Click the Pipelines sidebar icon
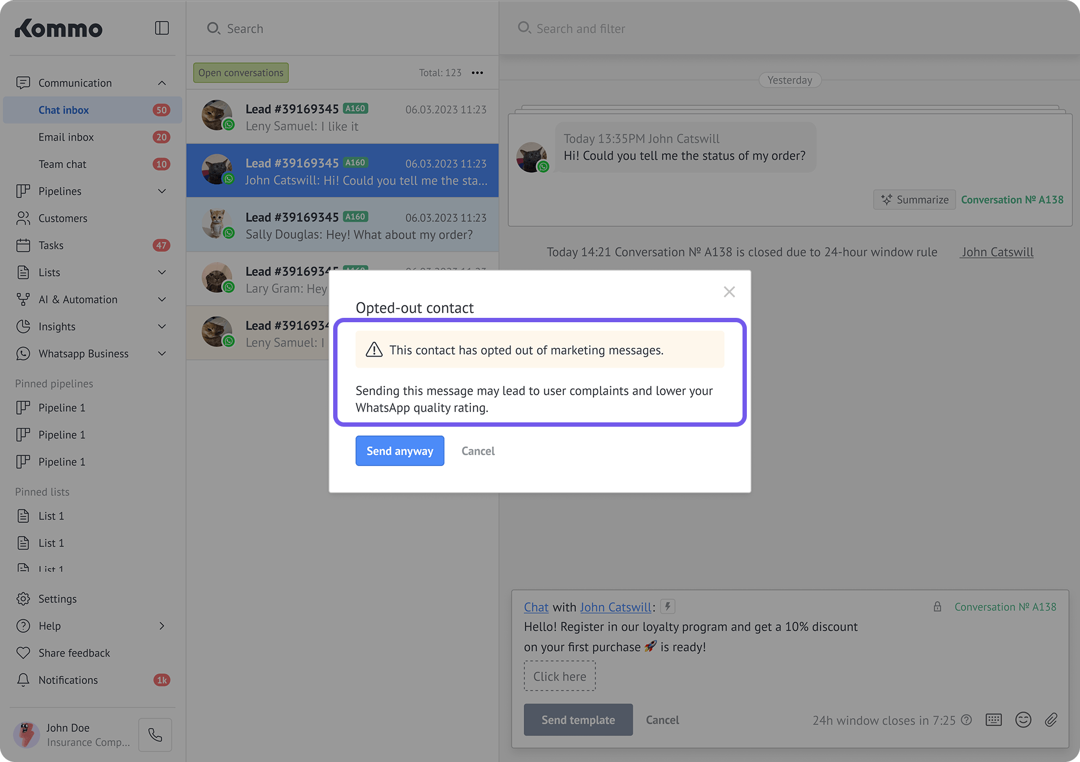Image resolution: width=1080 pixels, height=762 pixels. pyautogui.click(x=23, y=191)
